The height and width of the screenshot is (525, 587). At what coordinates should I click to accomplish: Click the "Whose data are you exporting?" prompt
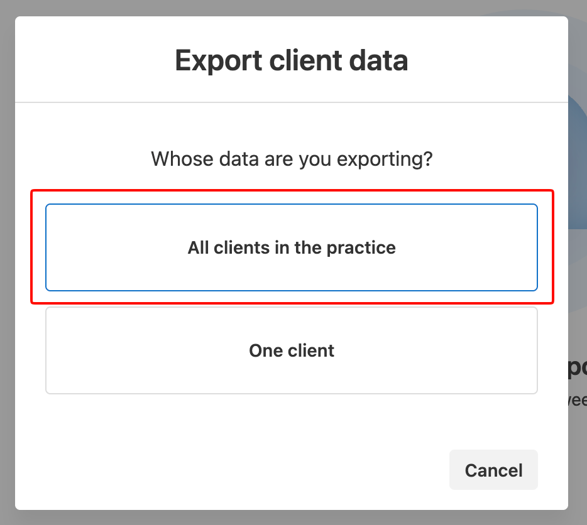point(292,158)
